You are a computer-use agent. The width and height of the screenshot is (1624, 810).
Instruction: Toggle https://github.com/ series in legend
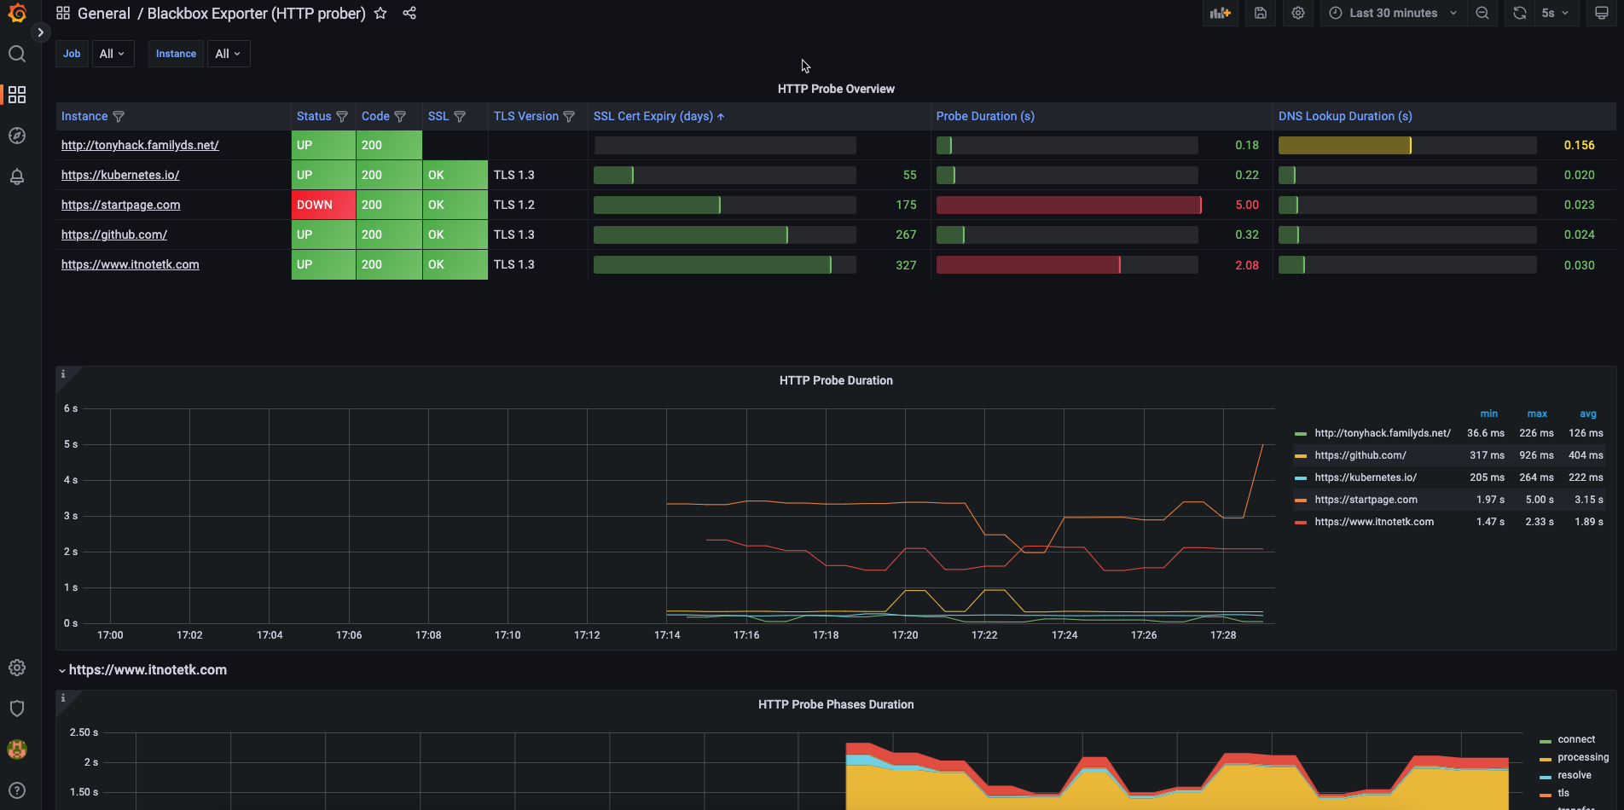tap(1360, 455)
